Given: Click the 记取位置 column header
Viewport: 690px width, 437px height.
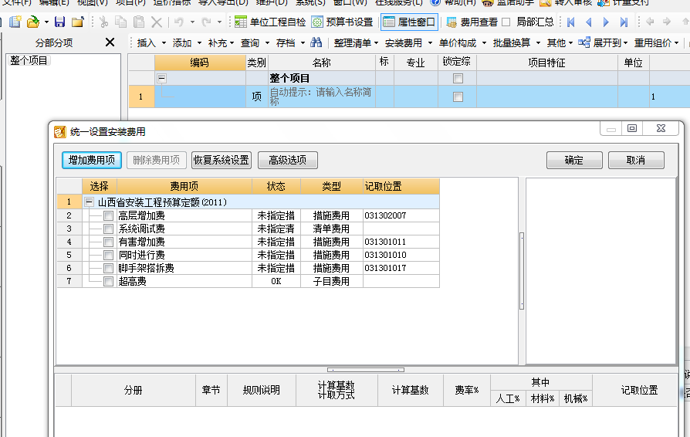Looking at the screenshot, I should [x=401, y=186].
